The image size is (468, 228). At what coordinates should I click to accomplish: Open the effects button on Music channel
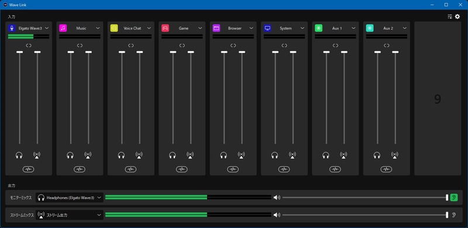coord(80,169)
